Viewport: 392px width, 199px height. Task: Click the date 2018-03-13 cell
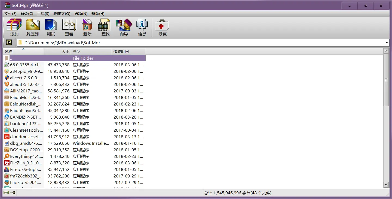coord(128,137)
